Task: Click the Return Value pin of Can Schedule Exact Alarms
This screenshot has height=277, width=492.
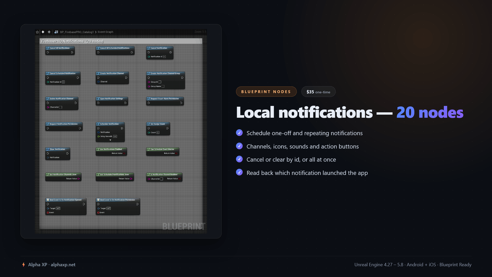Action: (176, 153)
